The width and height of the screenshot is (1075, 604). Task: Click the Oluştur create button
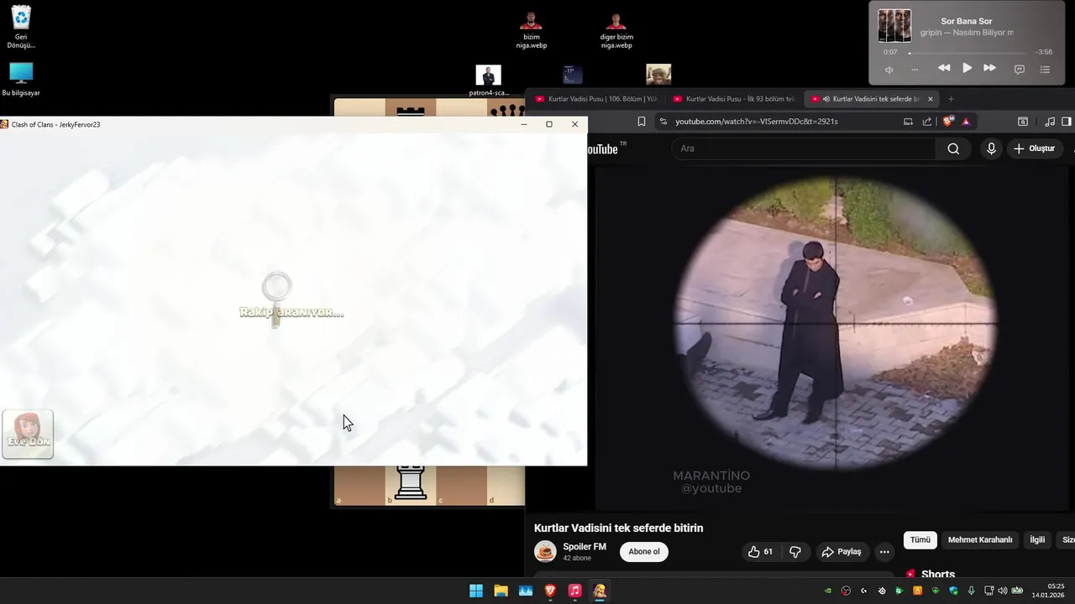coord(1036,148)
